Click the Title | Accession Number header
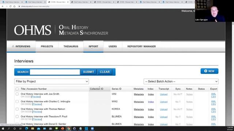Screen dimensions: 234x131 34,89
